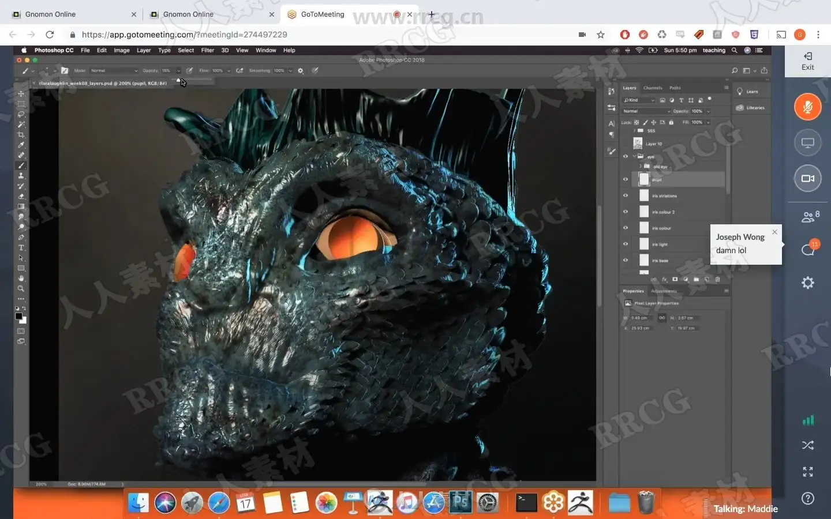Image resolution: width=831 pixels, height=519 pixels.
Task: Click the foreground color swatch
Action: point(18,316)
